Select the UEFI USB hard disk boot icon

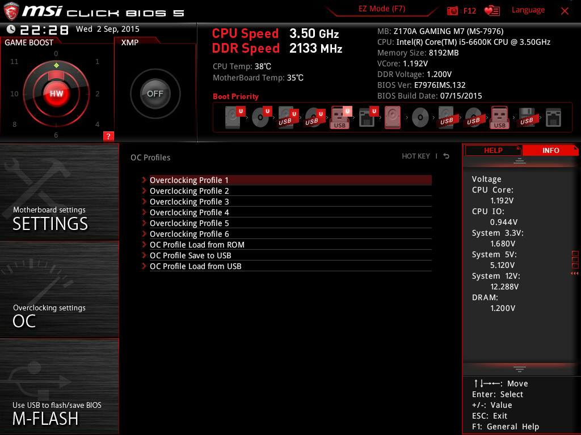click(x=288, y=117)
